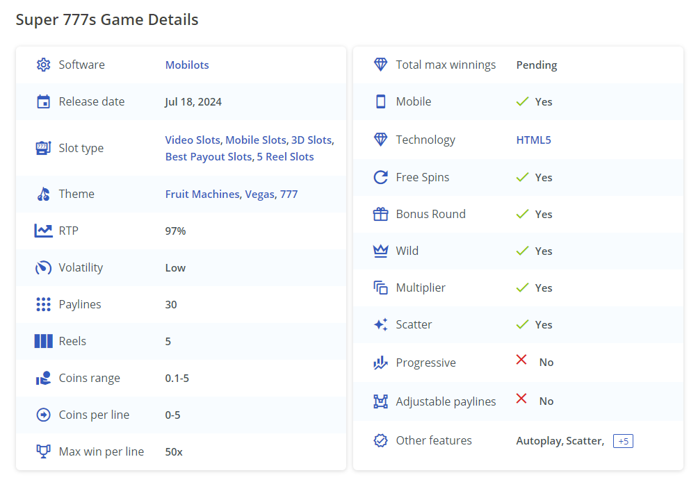Open the 3D Slots link
698x482 pixels.
click(x=311, y=140)
